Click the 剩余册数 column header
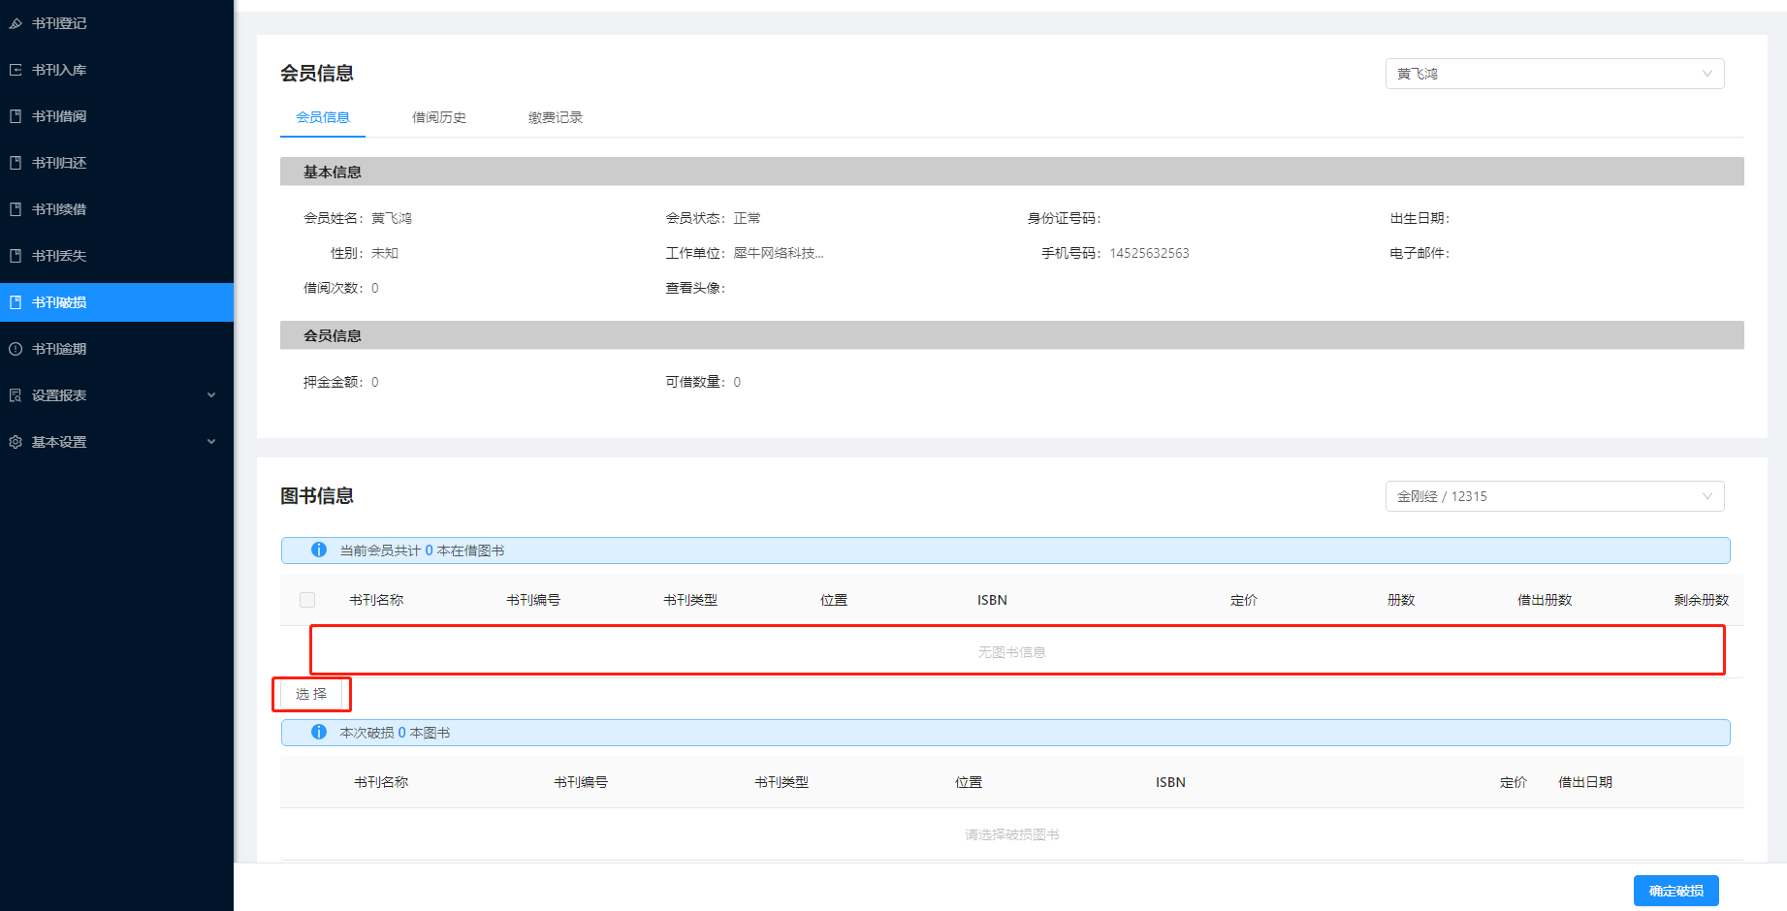Screen dimensions: 1787x911 (1702, 600)
